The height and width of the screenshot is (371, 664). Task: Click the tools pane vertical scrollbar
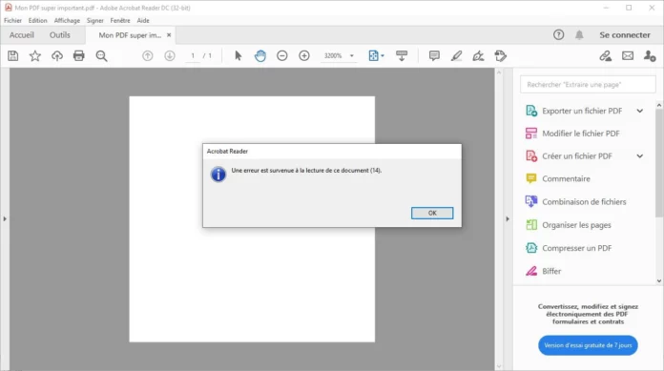coord(659,163)
